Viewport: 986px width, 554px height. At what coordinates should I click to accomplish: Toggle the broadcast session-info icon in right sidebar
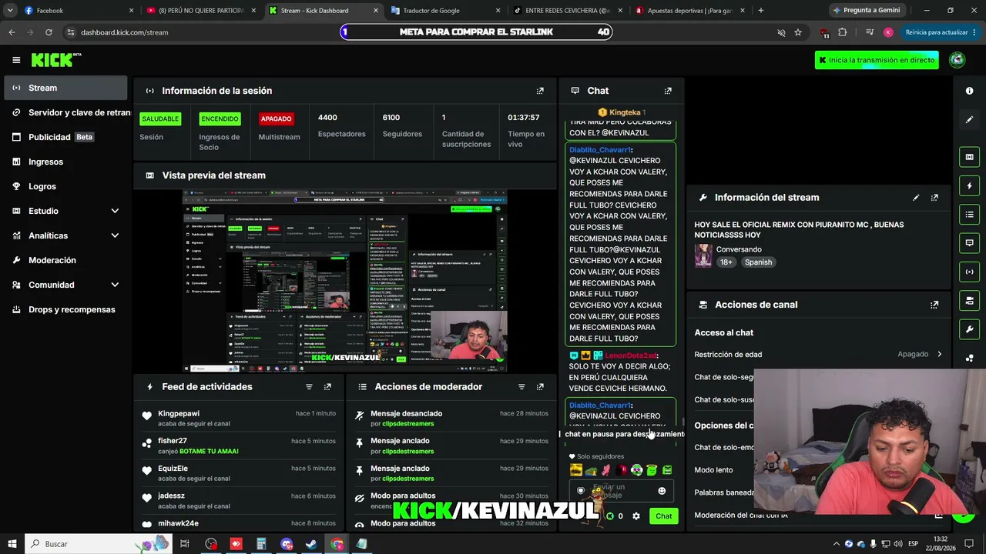pos(969,271)
